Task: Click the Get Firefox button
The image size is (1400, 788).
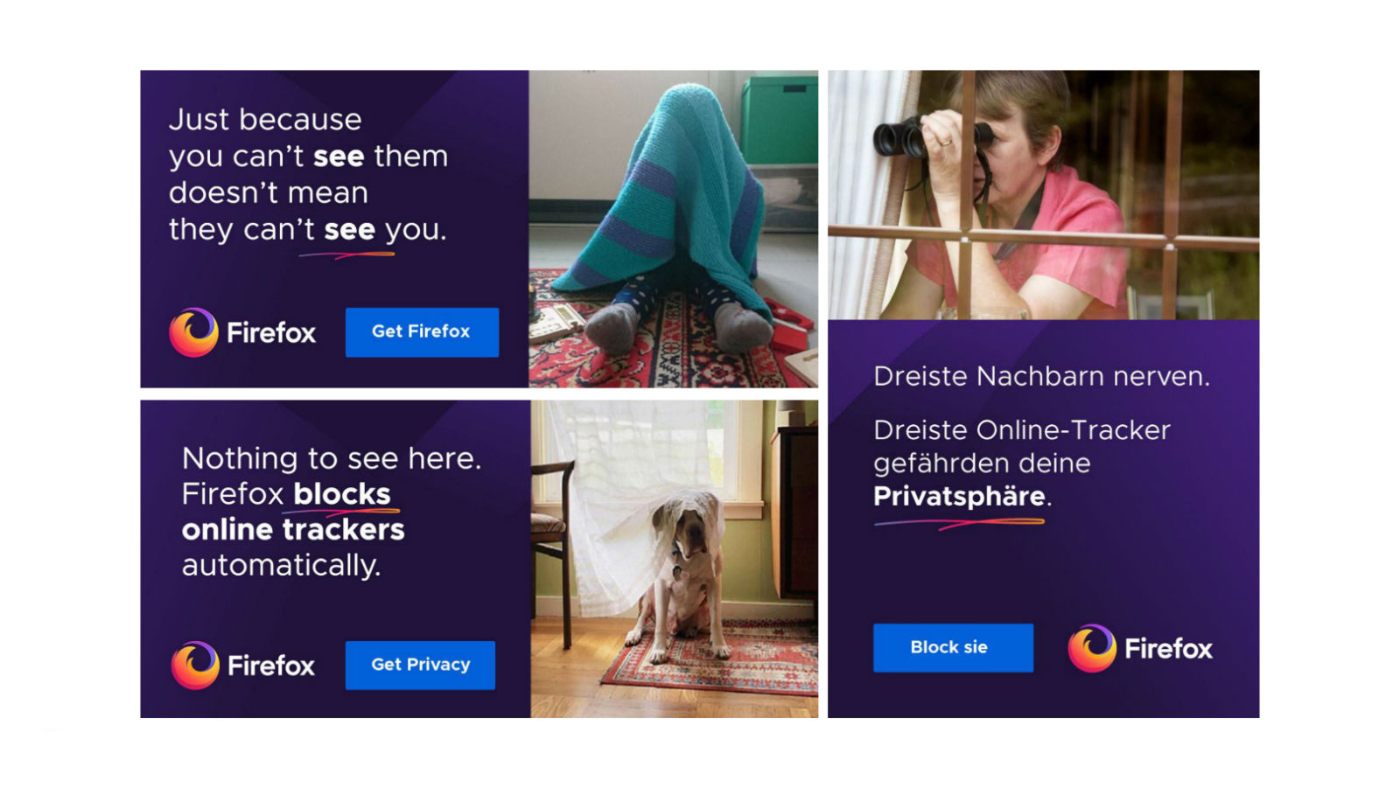Action: point(422,331)
